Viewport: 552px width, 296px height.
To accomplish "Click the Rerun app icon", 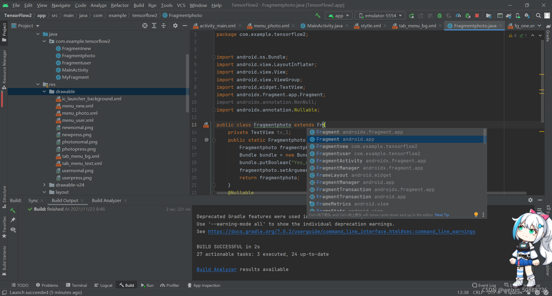I will pos(412,16).
